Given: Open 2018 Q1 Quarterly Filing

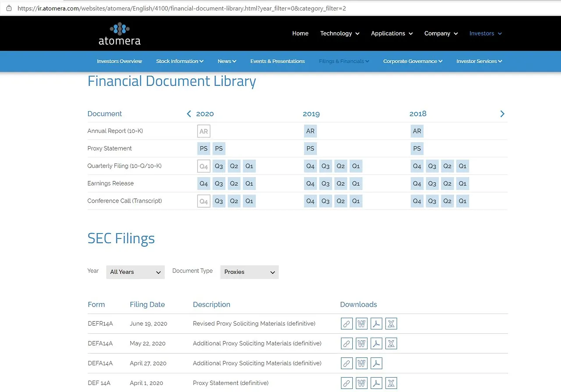Looking at the screenshot, I should pyautogui.click(x=462, y=166).
